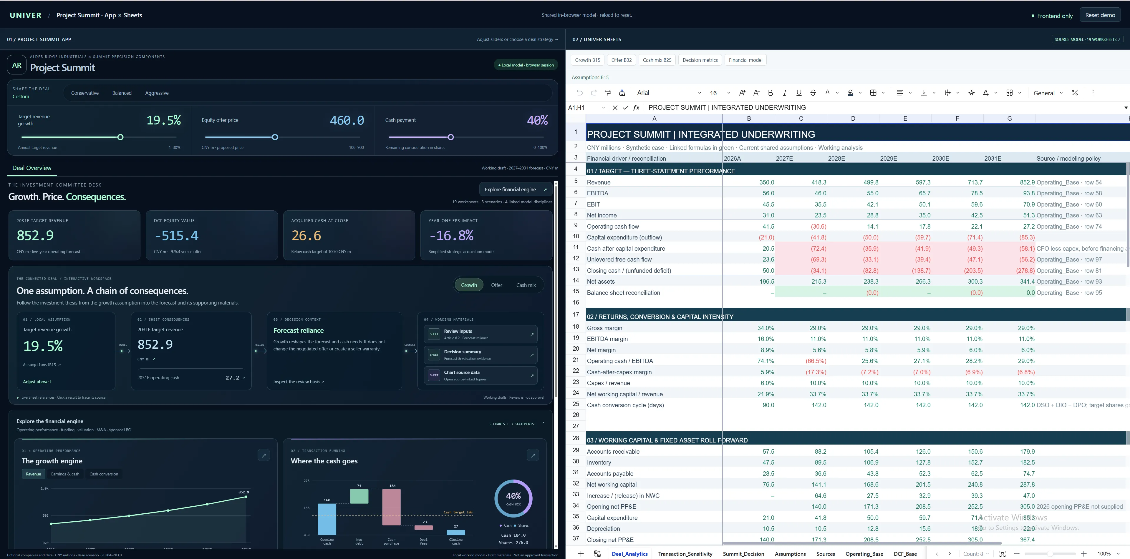Click zoom in plus in status bar
This screenshot has height=559, width=1130.
coord(1083,554)
